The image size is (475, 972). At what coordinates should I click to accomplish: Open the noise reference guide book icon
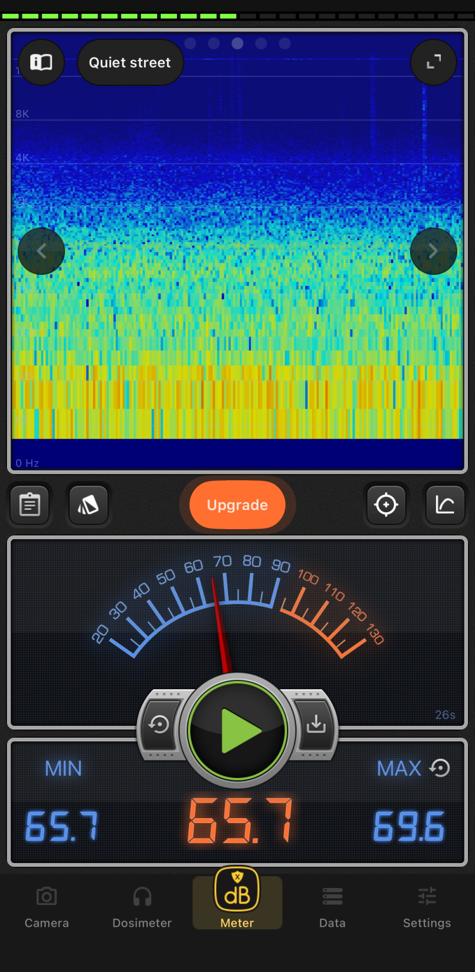pyautogui.click(x=41, y=62)
